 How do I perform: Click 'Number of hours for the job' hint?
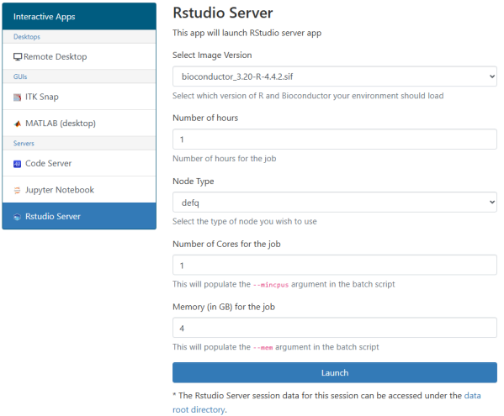[225, 159]
